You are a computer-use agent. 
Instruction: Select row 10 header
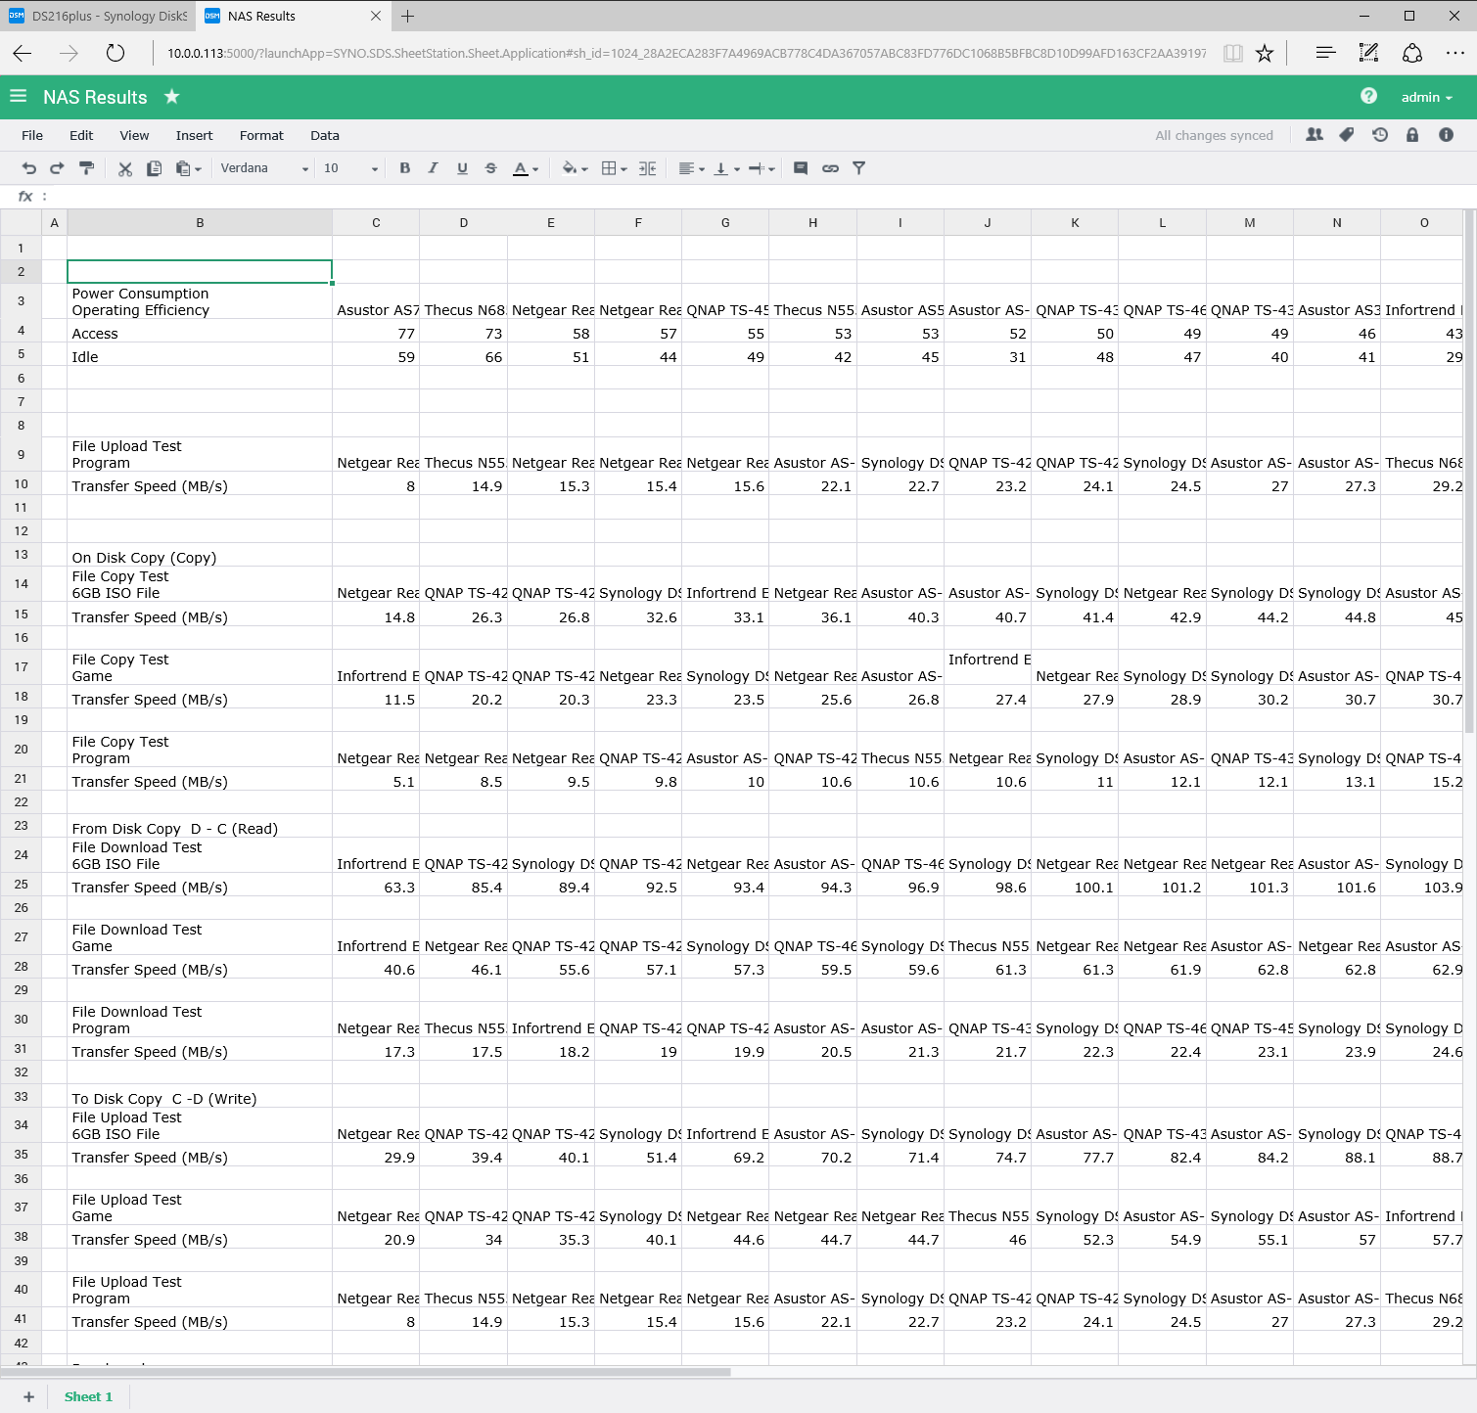[21, 484]
